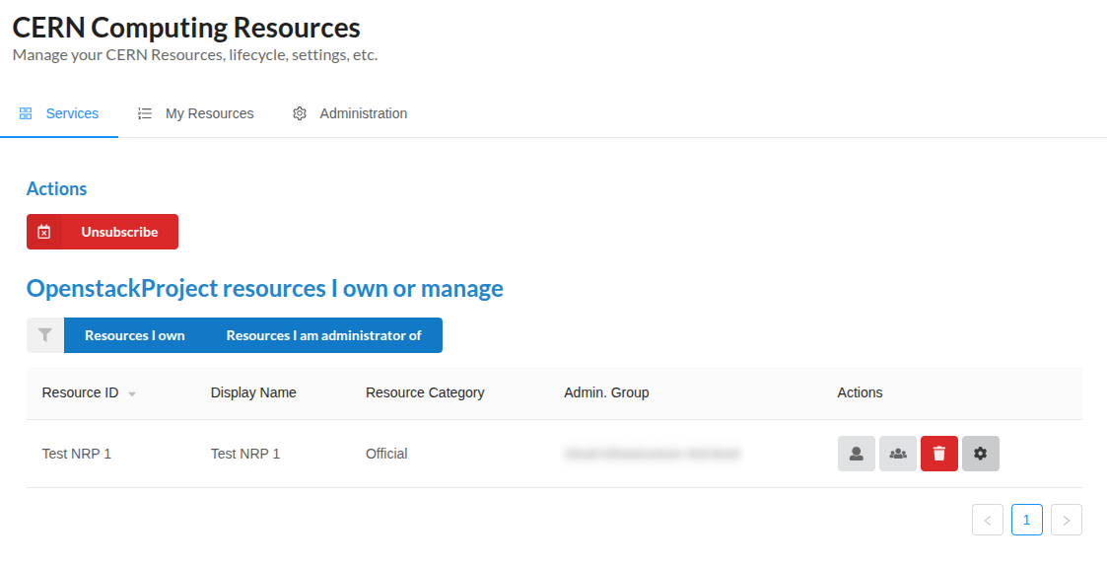Image resolution: width=1107 pixels, height=567 pixels.
Task: Click the Display Name column header
Action: tap(253, 392)
